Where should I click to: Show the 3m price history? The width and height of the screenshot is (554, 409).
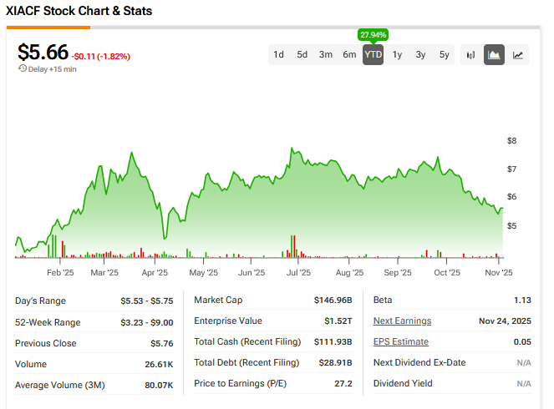point(326,55)
